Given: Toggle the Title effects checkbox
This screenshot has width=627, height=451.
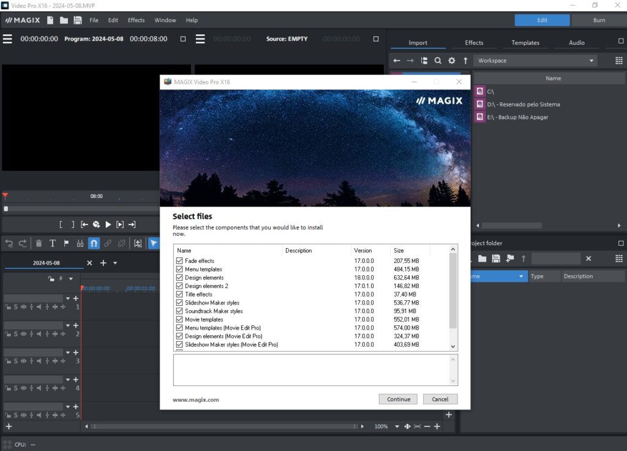Looking at the screenshot, I should (x=180, y=294).
